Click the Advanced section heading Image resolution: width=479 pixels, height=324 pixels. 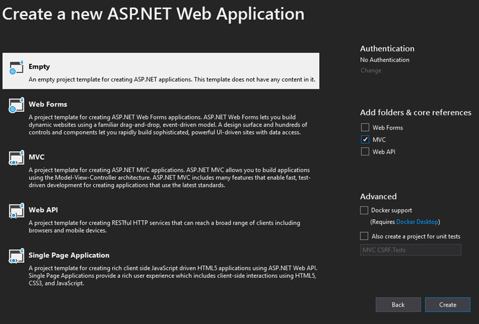point(378,196)
